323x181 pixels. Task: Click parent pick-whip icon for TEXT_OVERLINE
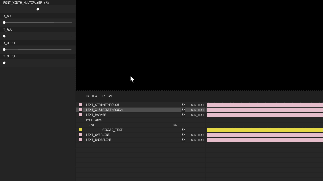pyautogui.click(x=183, y=135)
